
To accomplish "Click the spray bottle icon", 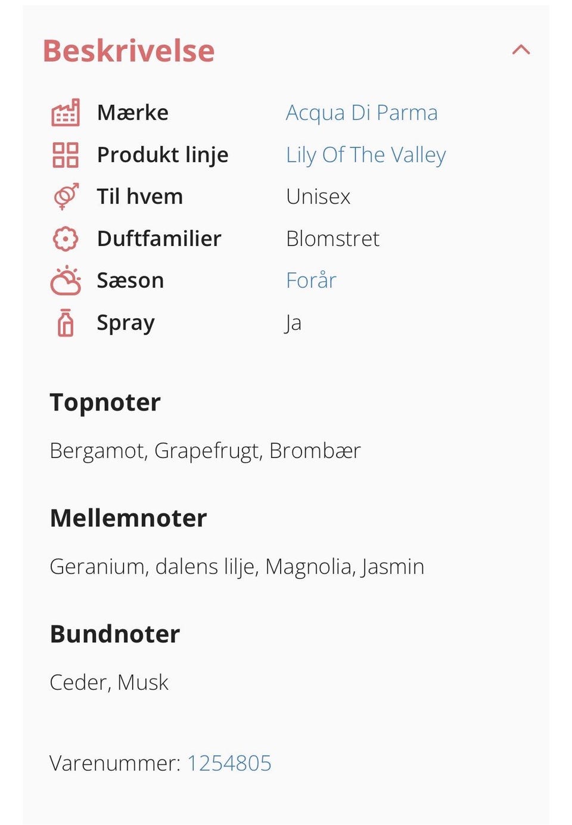I will coord(66,322).
